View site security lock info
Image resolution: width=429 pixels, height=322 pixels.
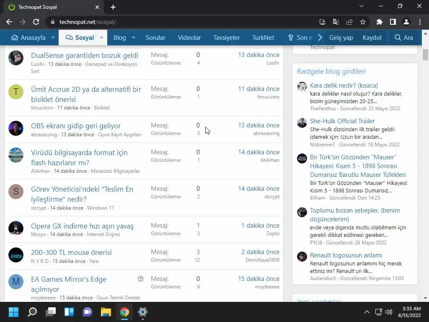click(53, 22)
